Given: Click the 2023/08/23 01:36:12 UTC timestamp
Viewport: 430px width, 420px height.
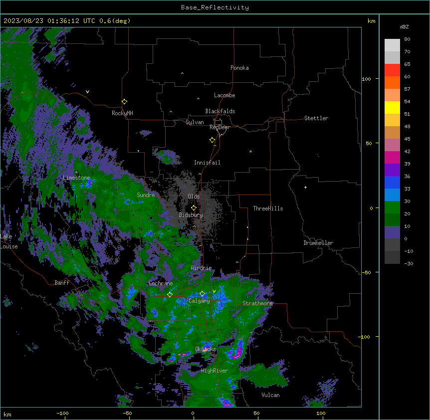Looking at the screenshot, I should pyautogui.click(x=49, y=21).
